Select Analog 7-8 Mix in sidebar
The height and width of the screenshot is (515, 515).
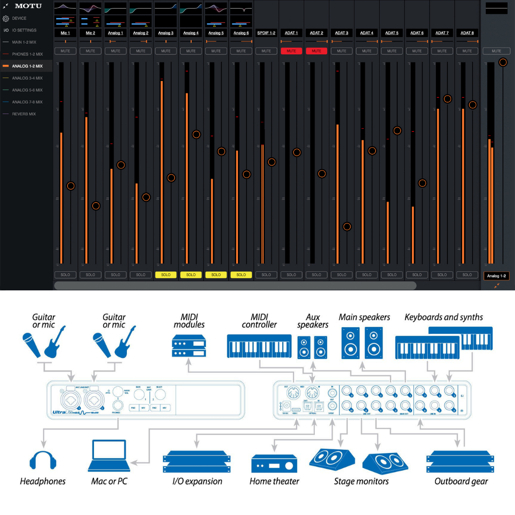[x=26, y=102]
